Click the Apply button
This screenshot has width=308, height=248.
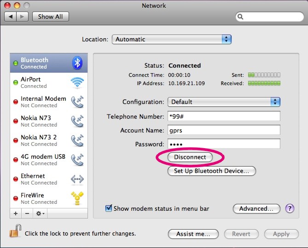(281, 234)
